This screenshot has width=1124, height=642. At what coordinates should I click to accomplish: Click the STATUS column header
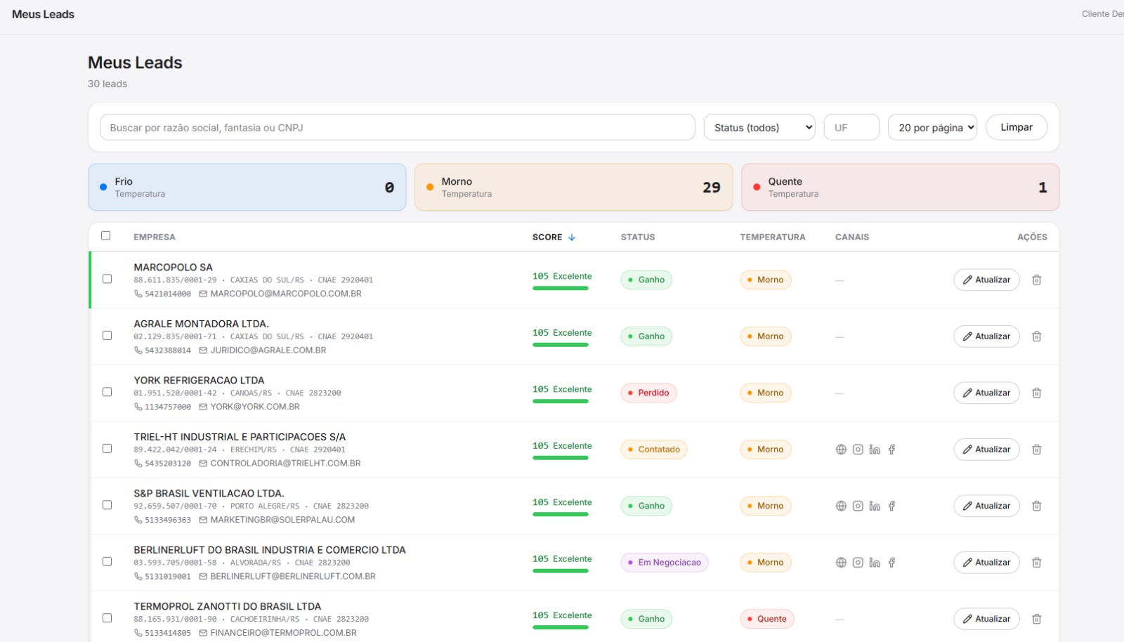click(x=638, y=237)
